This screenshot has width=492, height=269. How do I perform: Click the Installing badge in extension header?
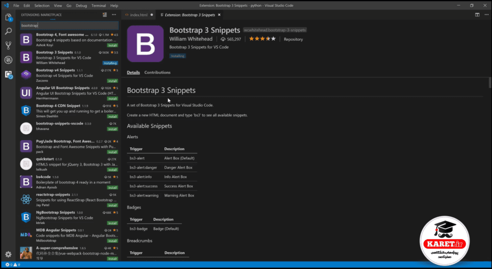(x=178, y=56)
